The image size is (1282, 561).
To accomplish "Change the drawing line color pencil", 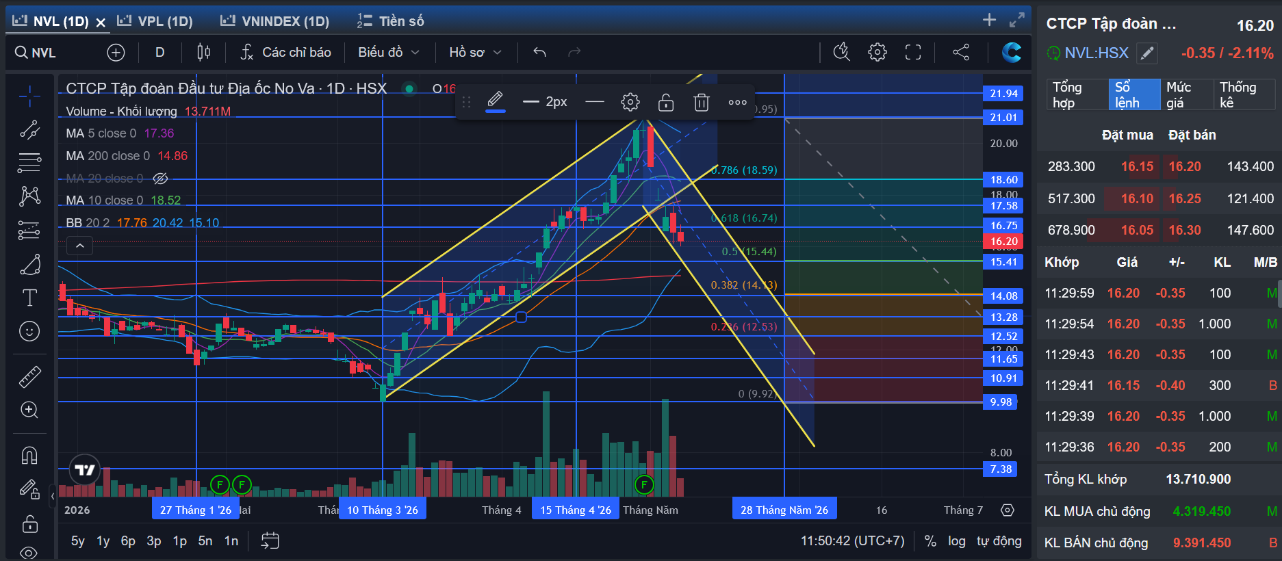I will pos(496,103).
